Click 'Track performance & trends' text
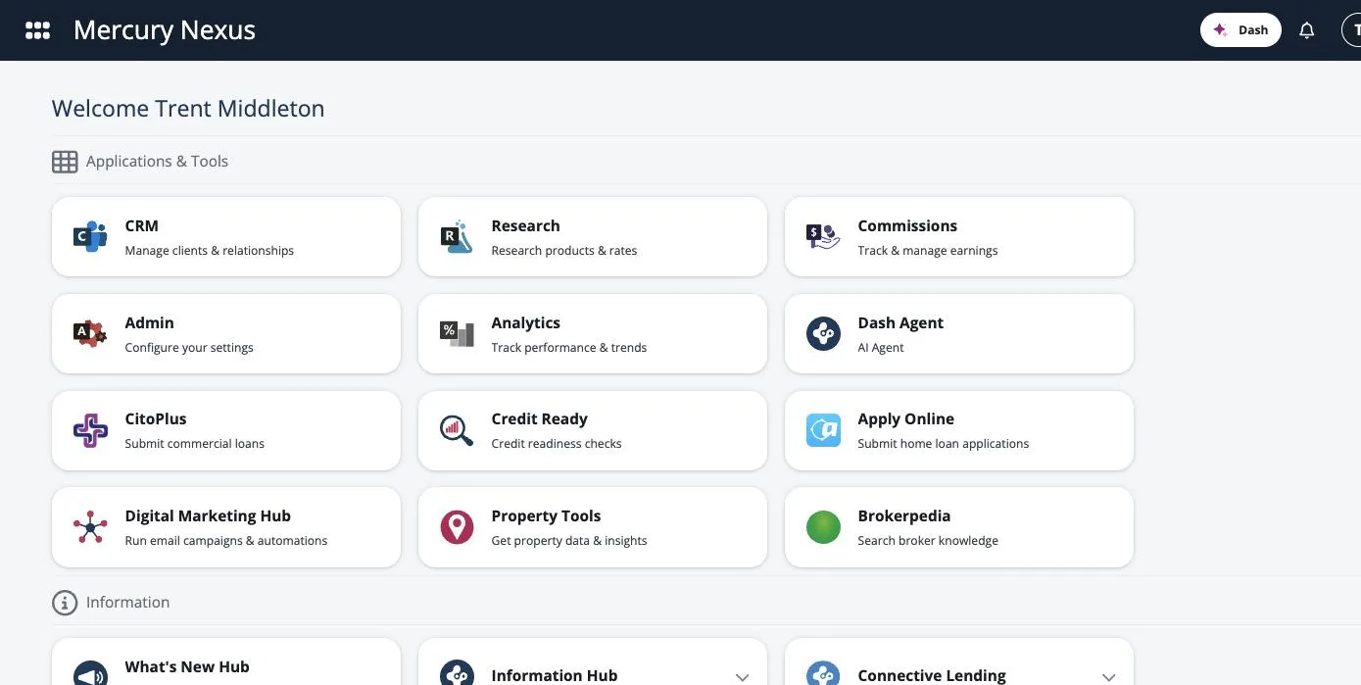 [568, 348]
